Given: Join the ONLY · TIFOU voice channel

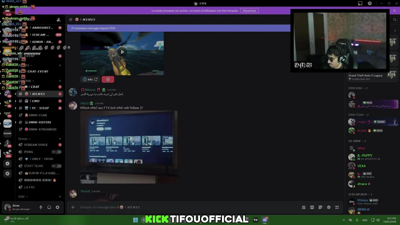Looking at the screenshot, I should [40, 159].
